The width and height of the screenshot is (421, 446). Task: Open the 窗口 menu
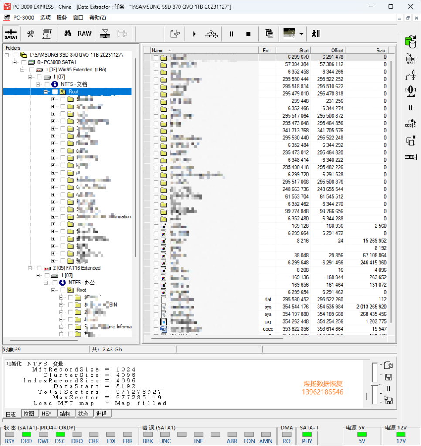[78, 17]
